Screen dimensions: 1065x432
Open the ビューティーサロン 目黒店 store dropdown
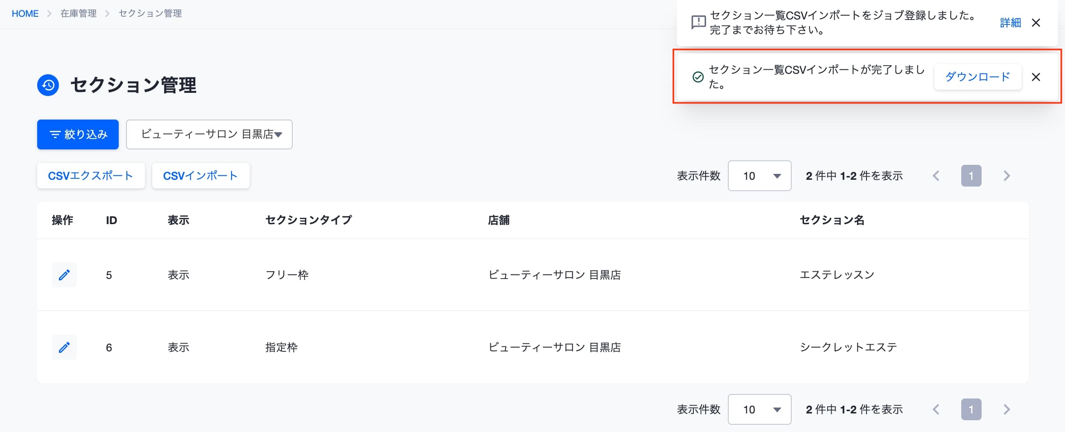[209, 134]
